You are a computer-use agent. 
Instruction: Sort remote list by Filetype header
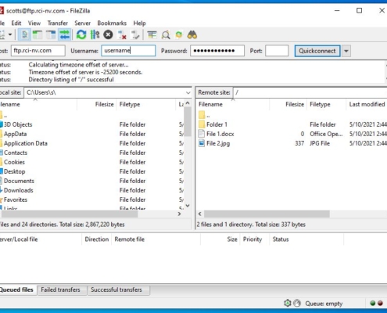[327, 104]
